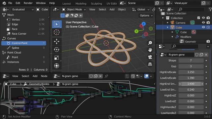Expand the Camera item in the outliner
The image size is (212, 119).
tap(168, 23)
